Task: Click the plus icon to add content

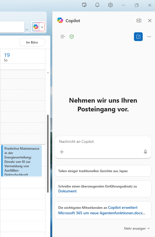Action: pos(62,152)
